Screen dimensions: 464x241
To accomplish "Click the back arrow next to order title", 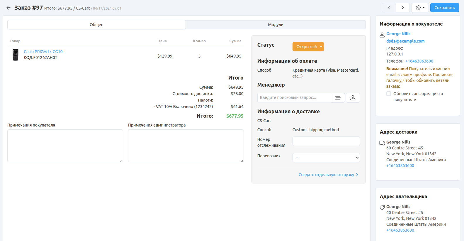I will point(9,8).
